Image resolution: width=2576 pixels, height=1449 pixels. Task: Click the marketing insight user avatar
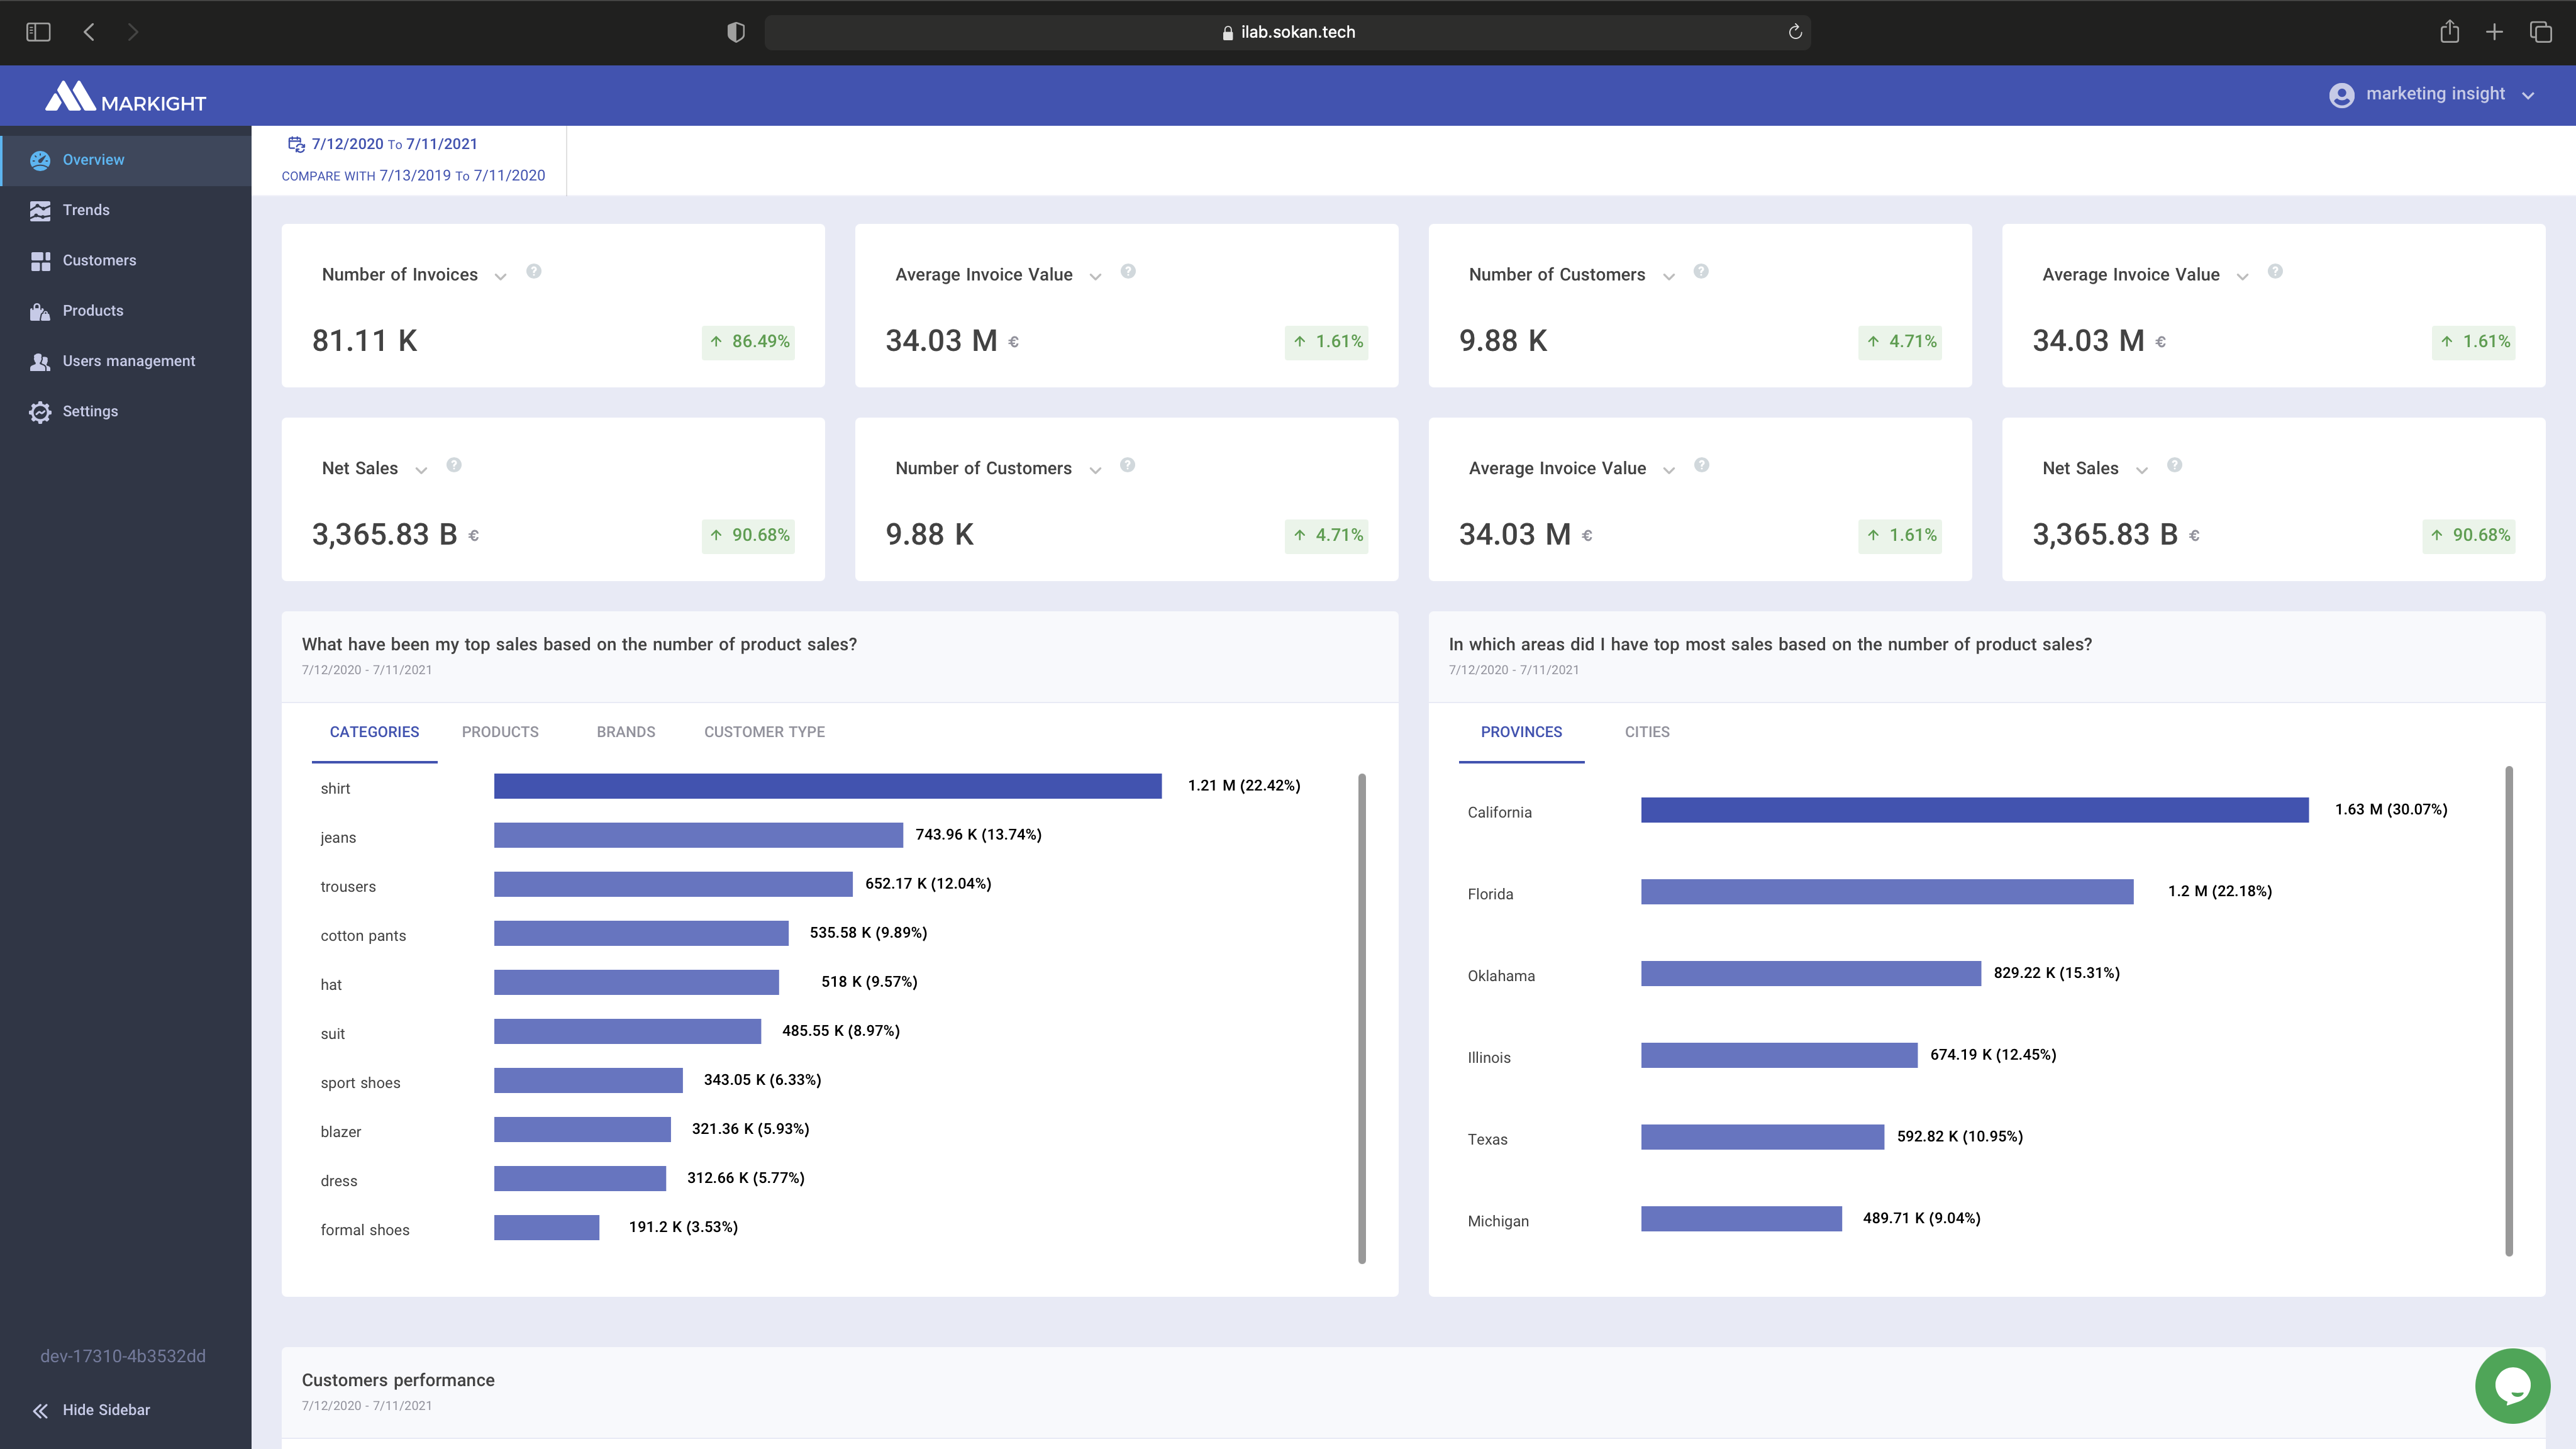point(2341,95)
